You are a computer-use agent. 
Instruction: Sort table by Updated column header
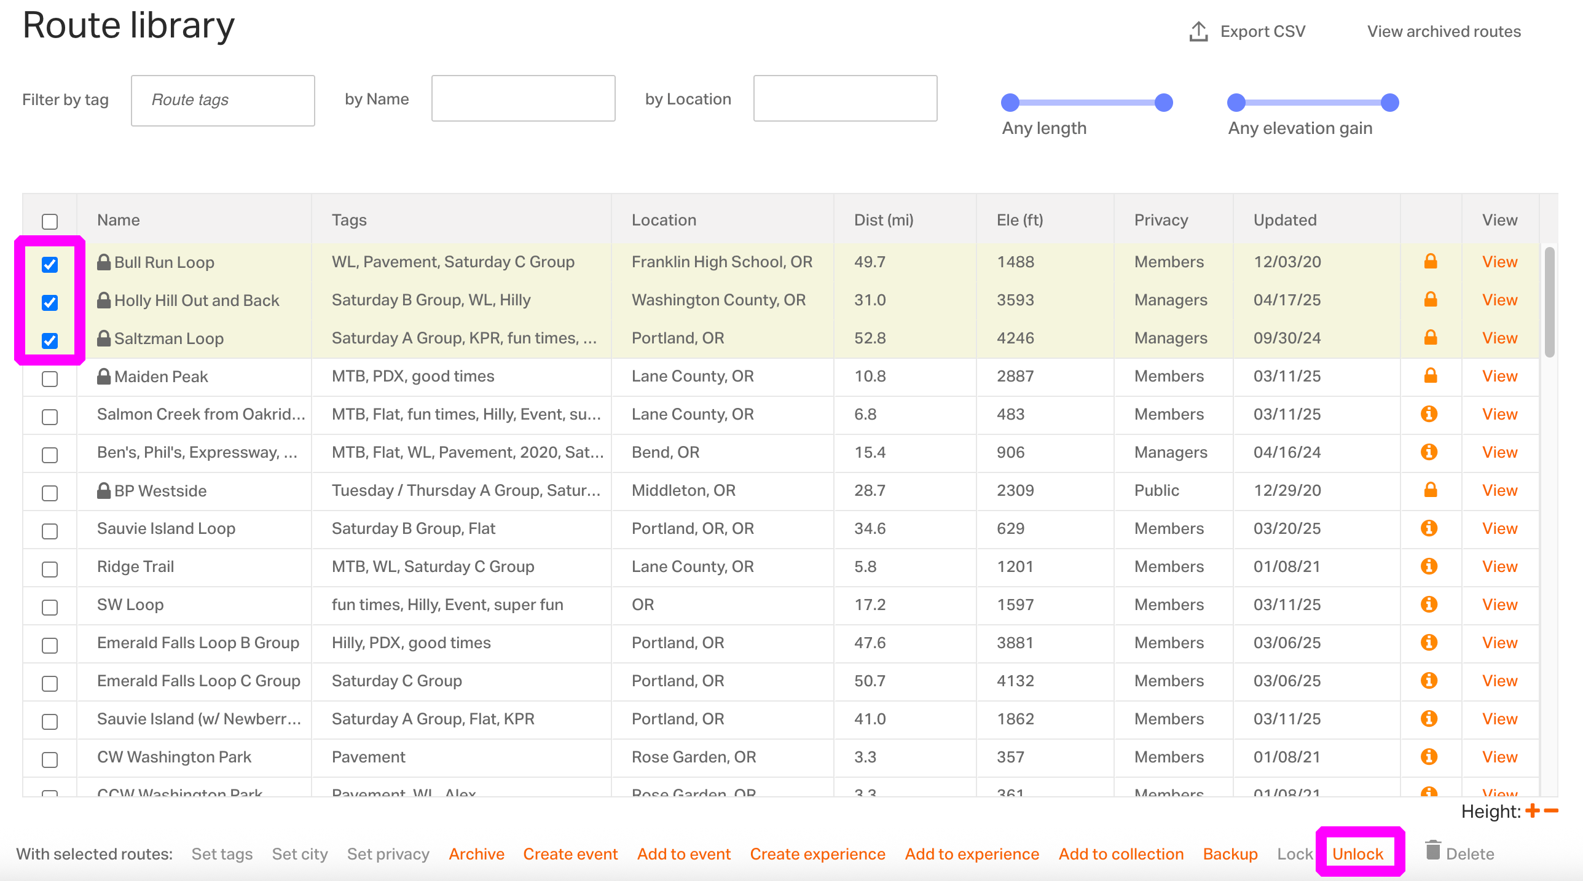[x=1285, y=220]
